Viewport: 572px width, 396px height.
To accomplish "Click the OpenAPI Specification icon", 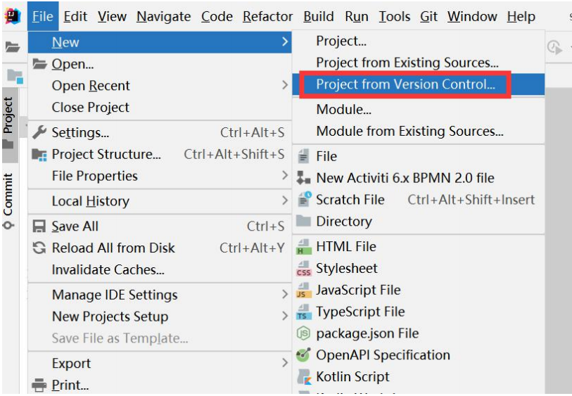I will [303, 355].
